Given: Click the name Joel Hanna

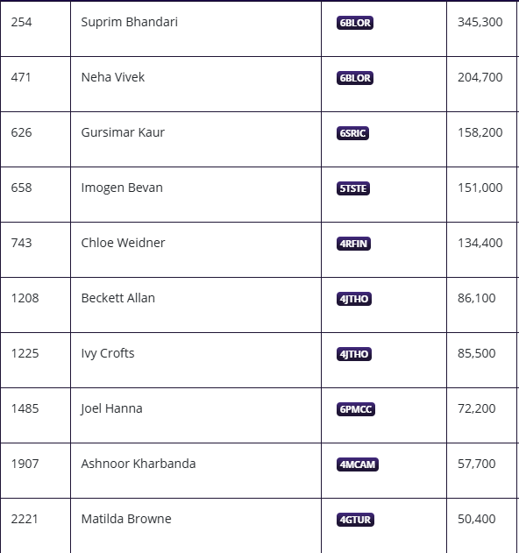Looking at the screenshot, I should coord(111,408).
